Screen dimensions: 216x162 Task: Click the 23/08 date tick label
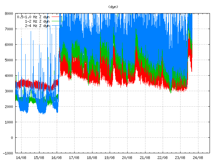(180, 158)
